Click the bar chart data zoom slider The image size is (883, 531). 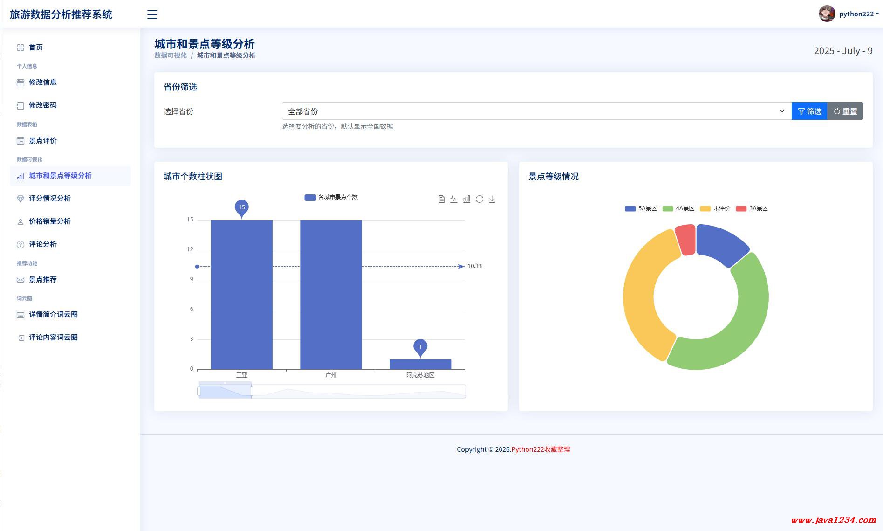332,391
